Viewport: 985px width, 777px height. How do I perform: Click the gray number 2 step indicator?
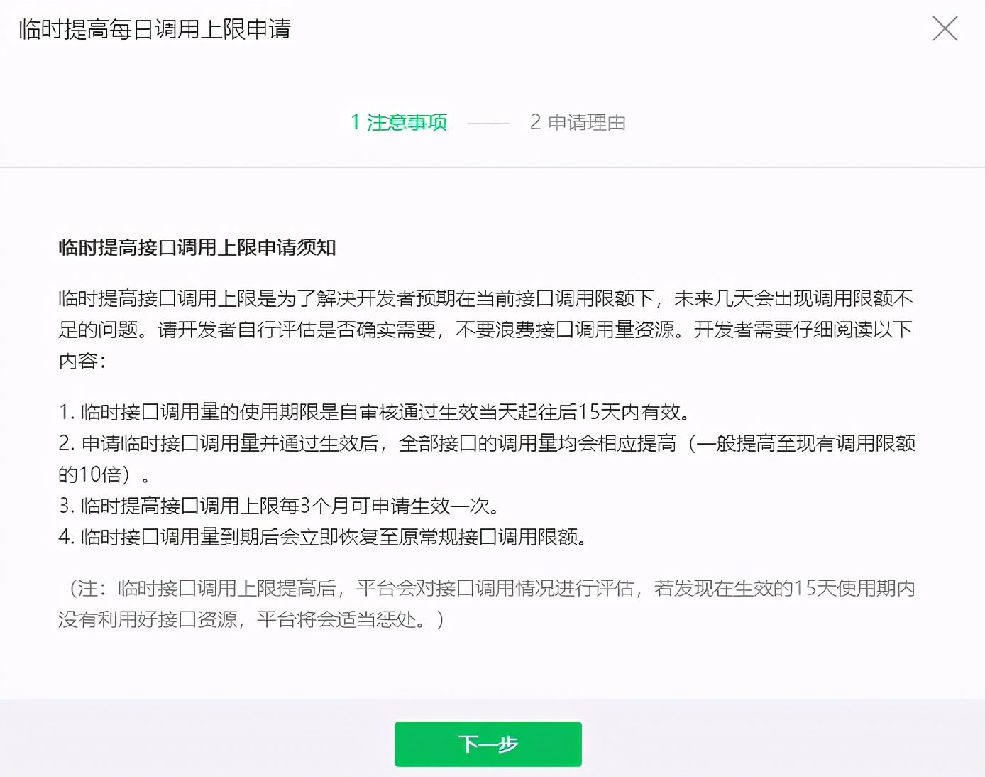[534, 122]
